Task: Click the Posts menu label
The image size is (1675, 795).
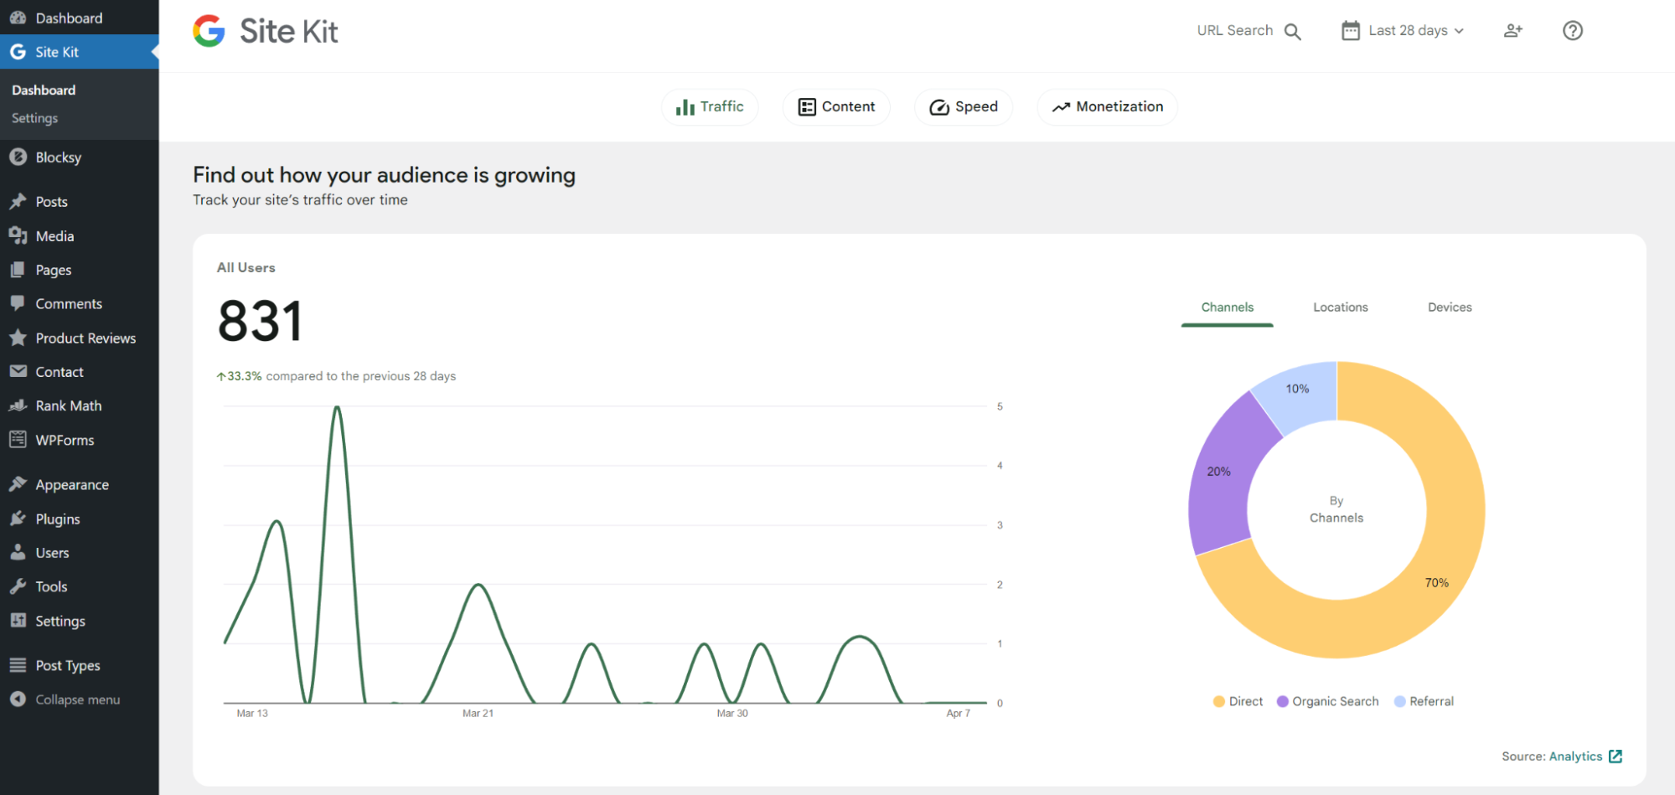Action: (51, 202)
